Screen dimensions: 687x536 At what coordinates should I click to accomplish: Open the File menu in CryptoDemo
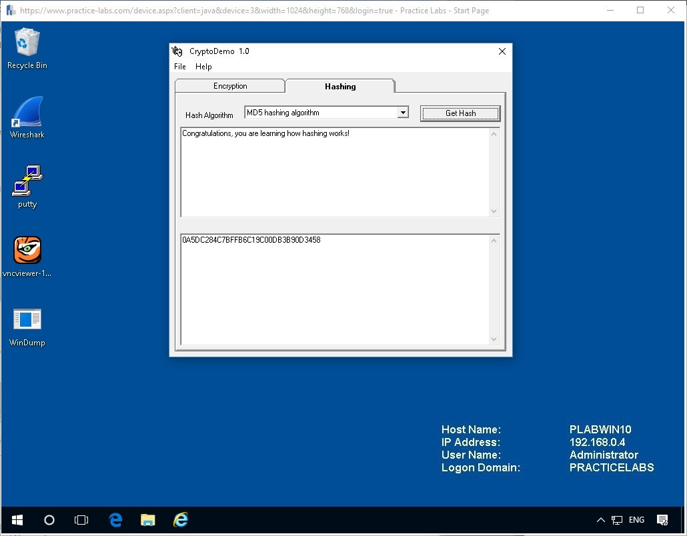[x=179, y=67]
